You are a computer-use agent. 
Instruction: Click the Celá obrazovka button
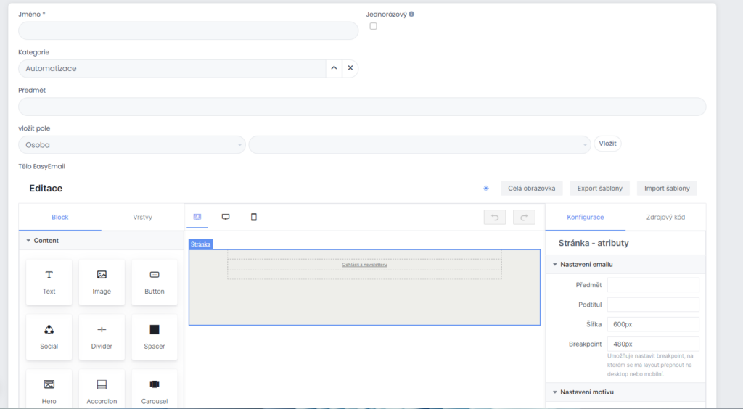[x=531, y=189]
